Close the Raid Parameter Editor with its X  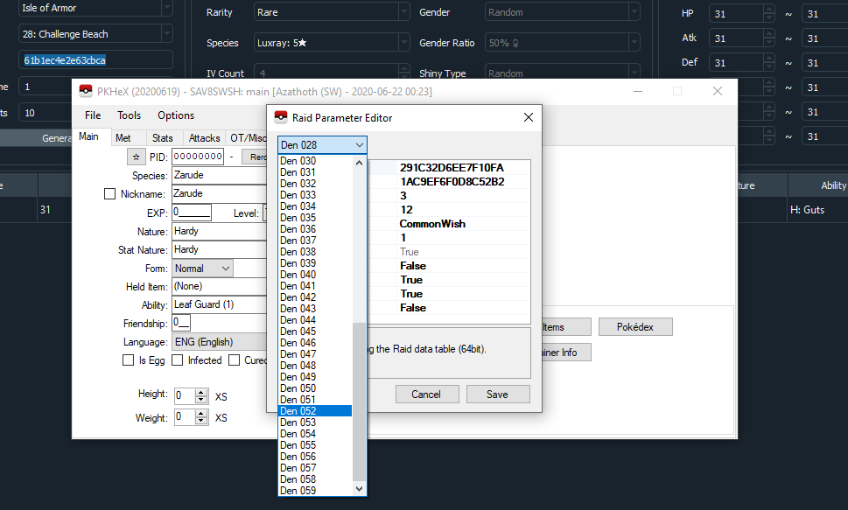(x=528, y=116)
